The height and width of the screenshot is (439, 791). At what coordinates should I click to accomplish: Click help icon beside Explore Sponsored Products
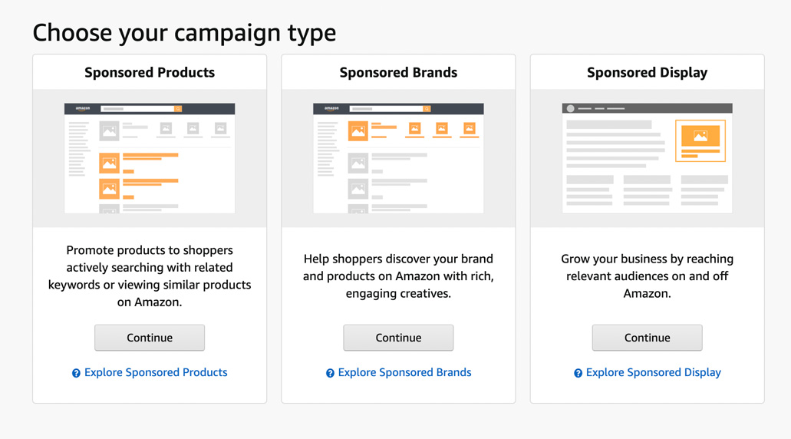click(x=76, y=374)
